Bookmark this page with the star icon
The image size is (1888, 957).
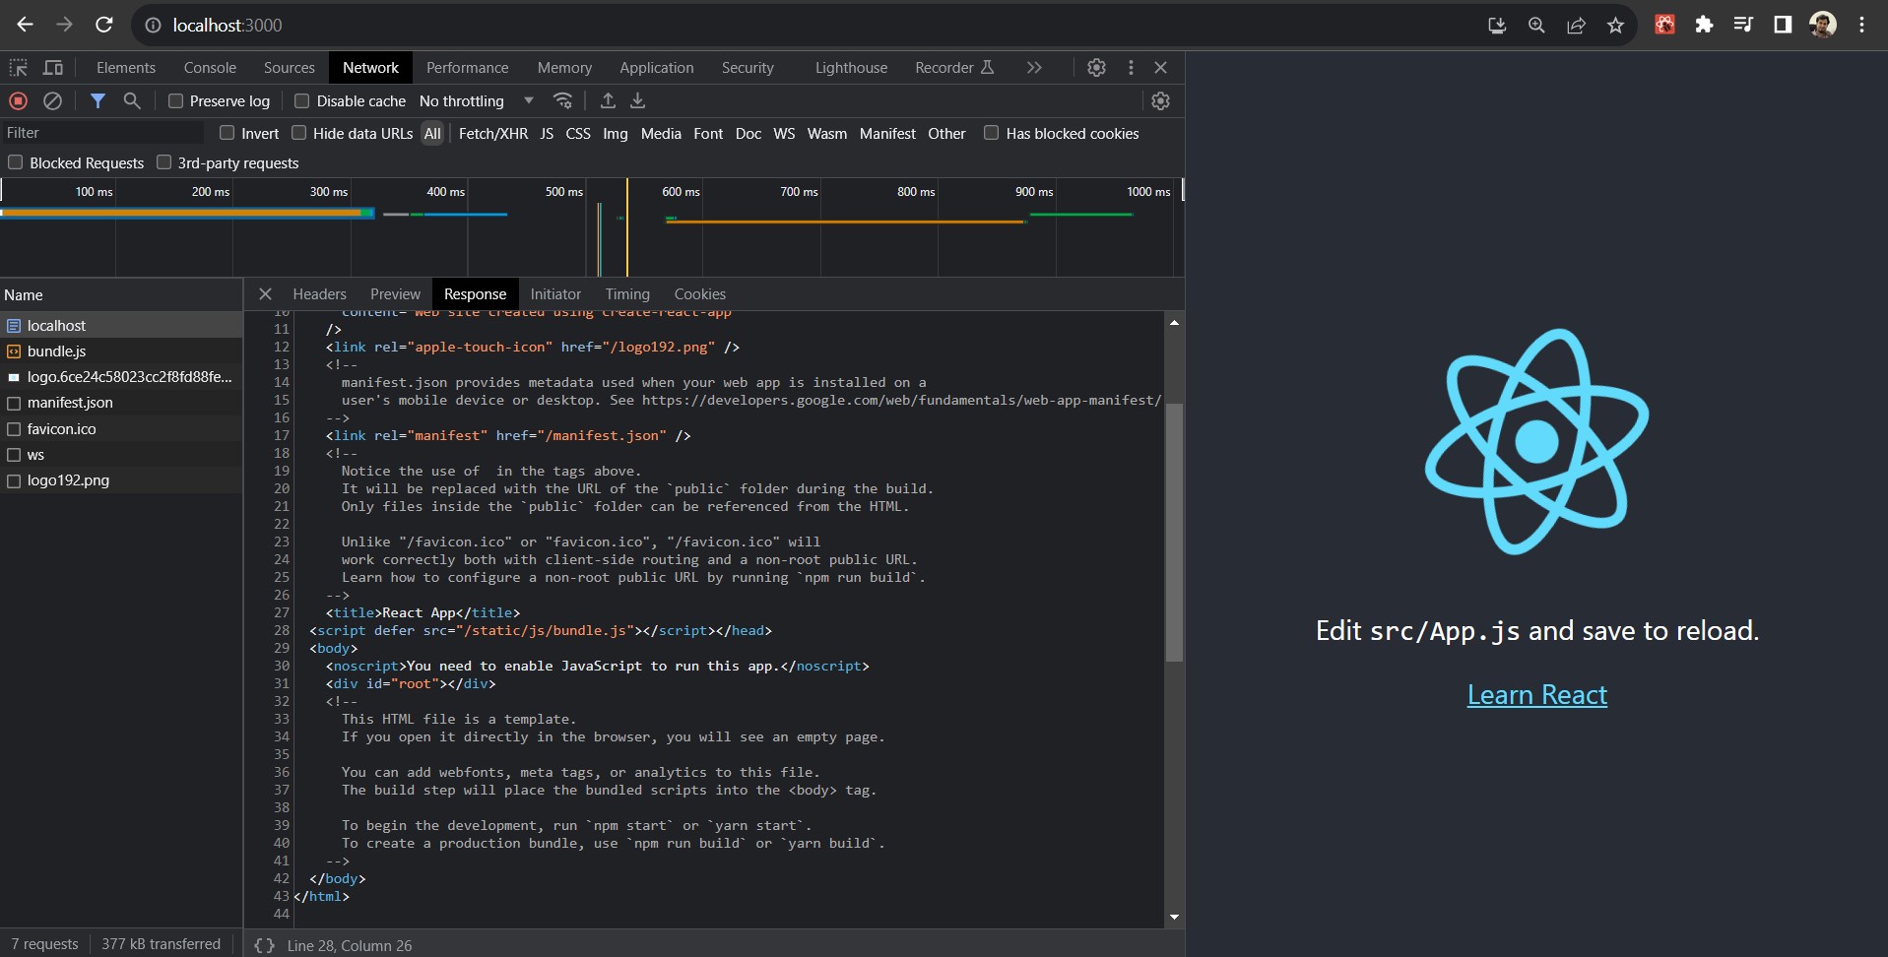click(x=1615, y=26)
